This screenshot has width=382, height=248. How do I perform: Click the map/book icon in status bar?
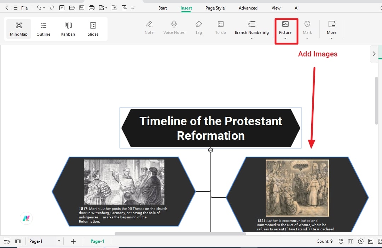(351, 241)
